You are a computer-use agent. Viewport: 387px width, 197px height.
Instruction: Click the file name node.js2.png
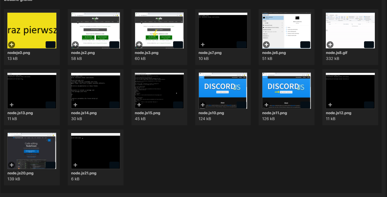tap(83, 53)
